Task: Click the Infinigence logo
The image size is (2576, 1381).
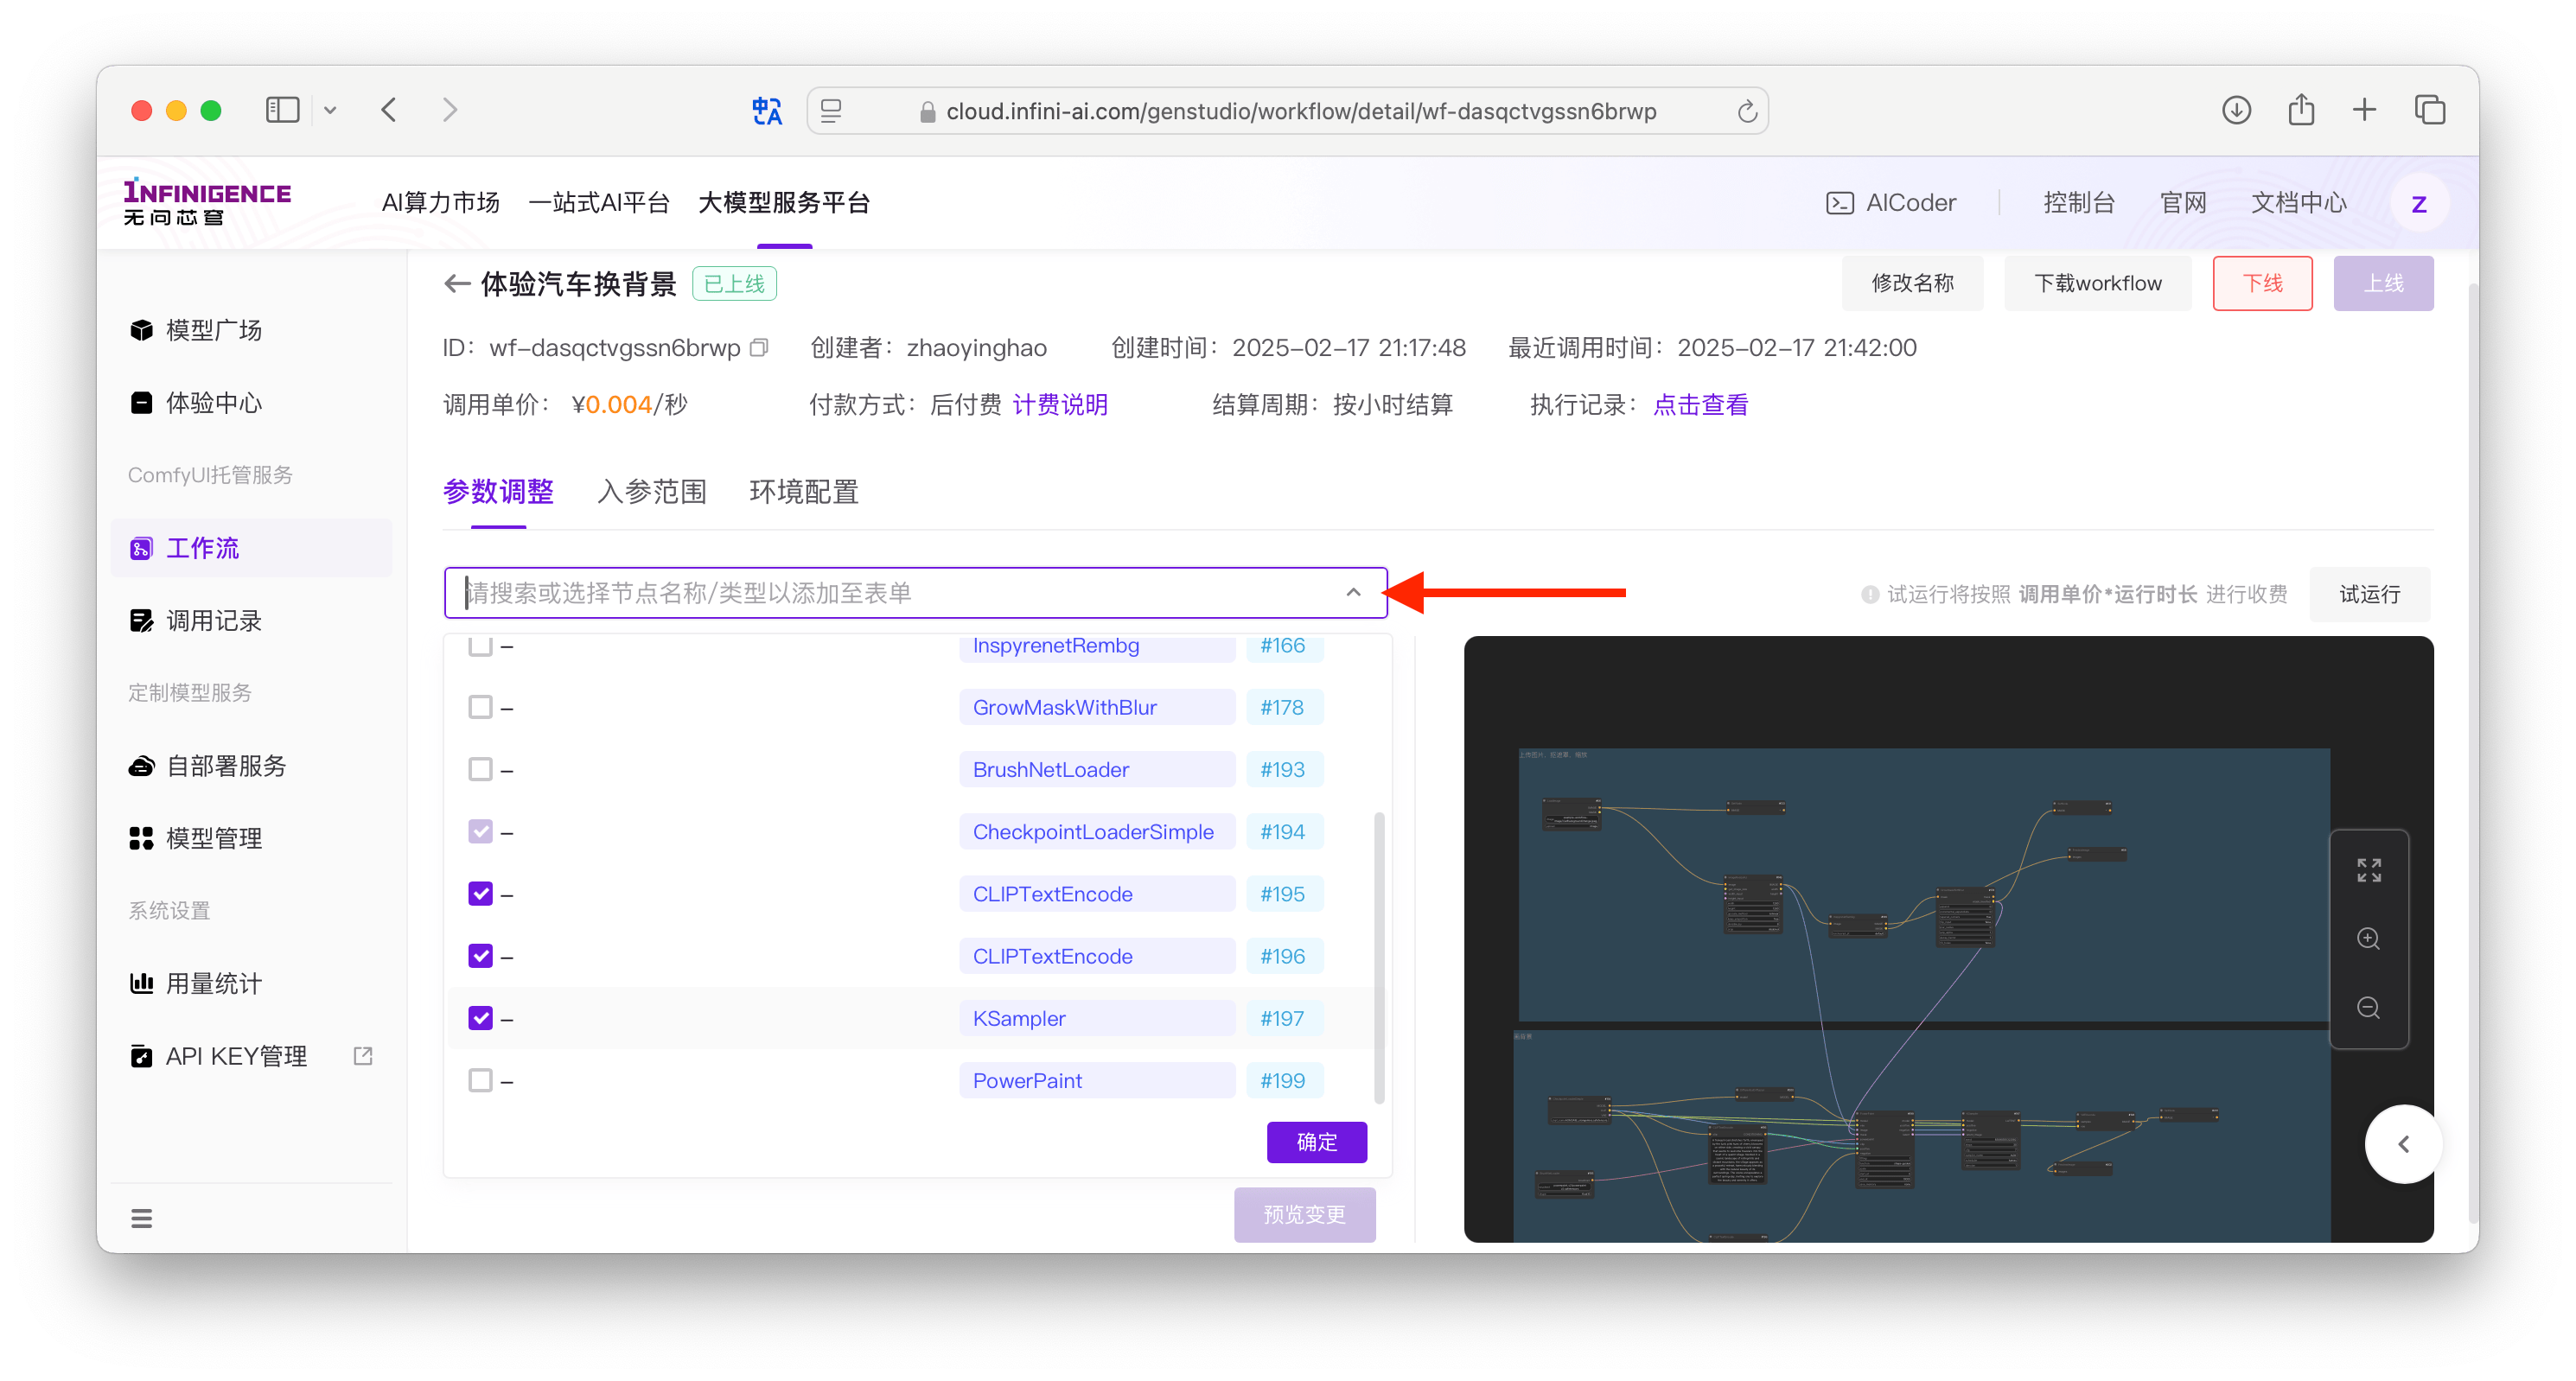Action: tap(207, 202)
